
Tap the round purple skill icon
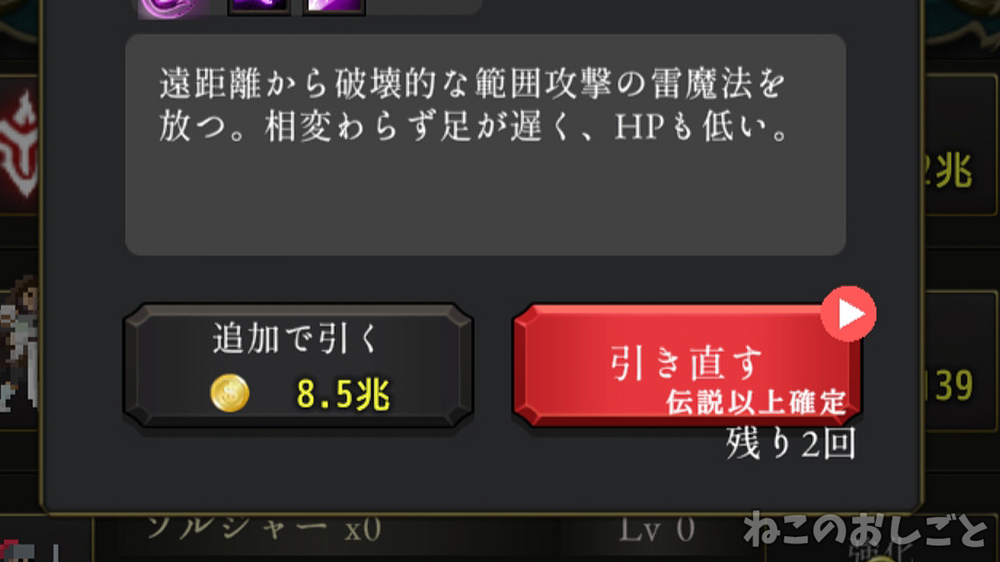(165, 7)
